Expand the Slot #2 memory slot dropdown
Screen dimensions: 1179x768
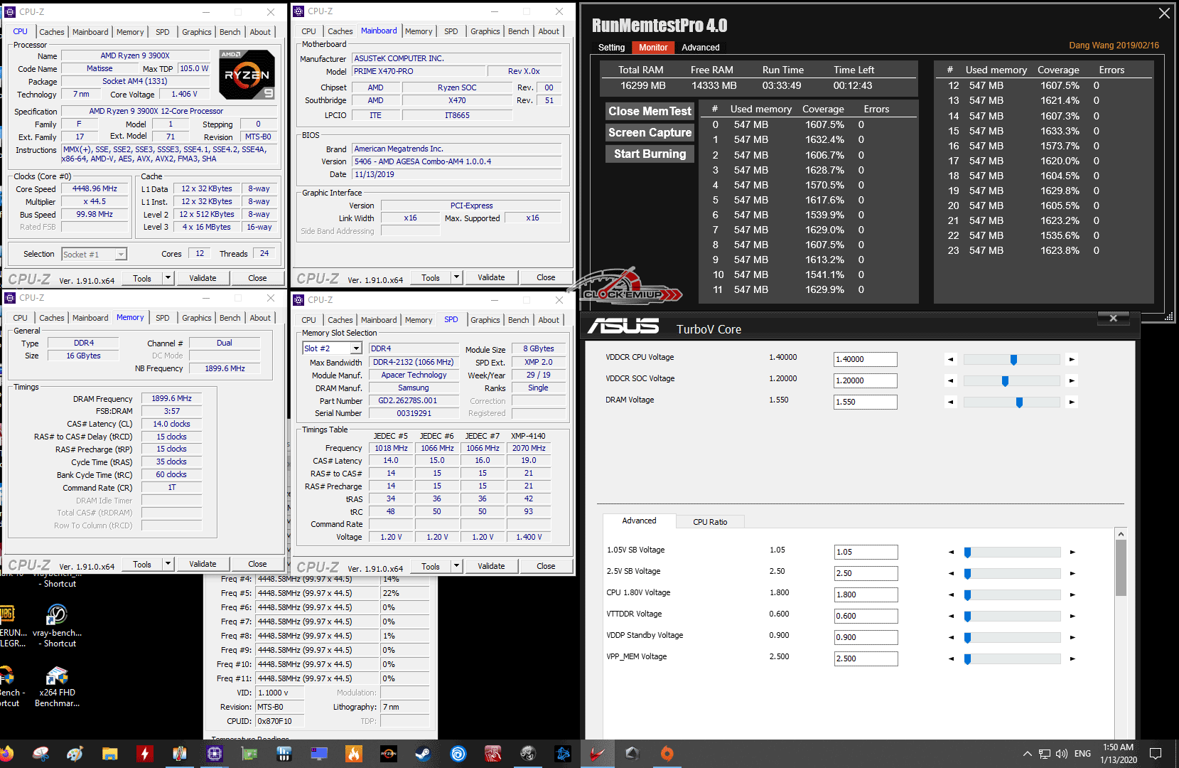356,348
